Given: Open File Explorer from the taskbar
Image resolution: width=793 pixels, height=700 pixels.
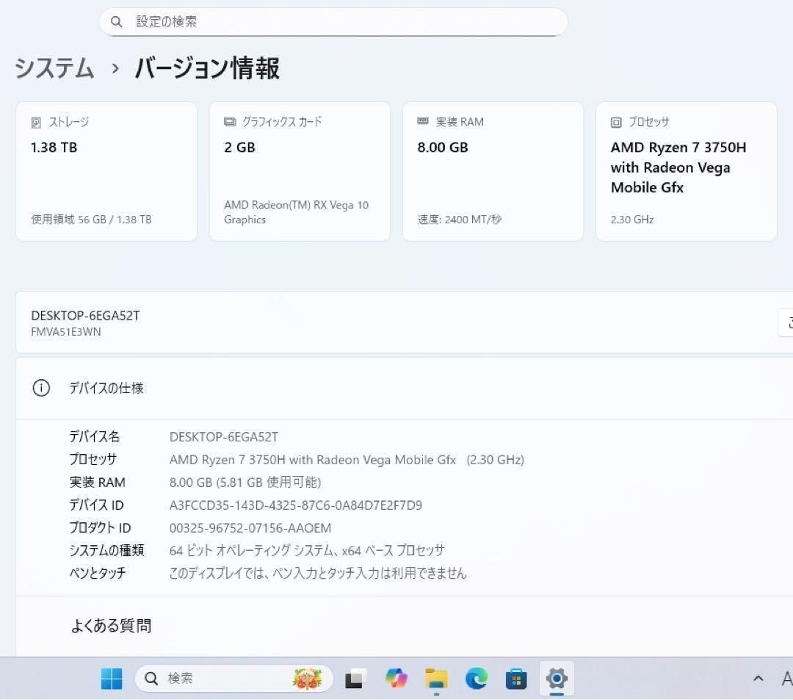Looking at the screenshot, I should [x=436, y=679].
